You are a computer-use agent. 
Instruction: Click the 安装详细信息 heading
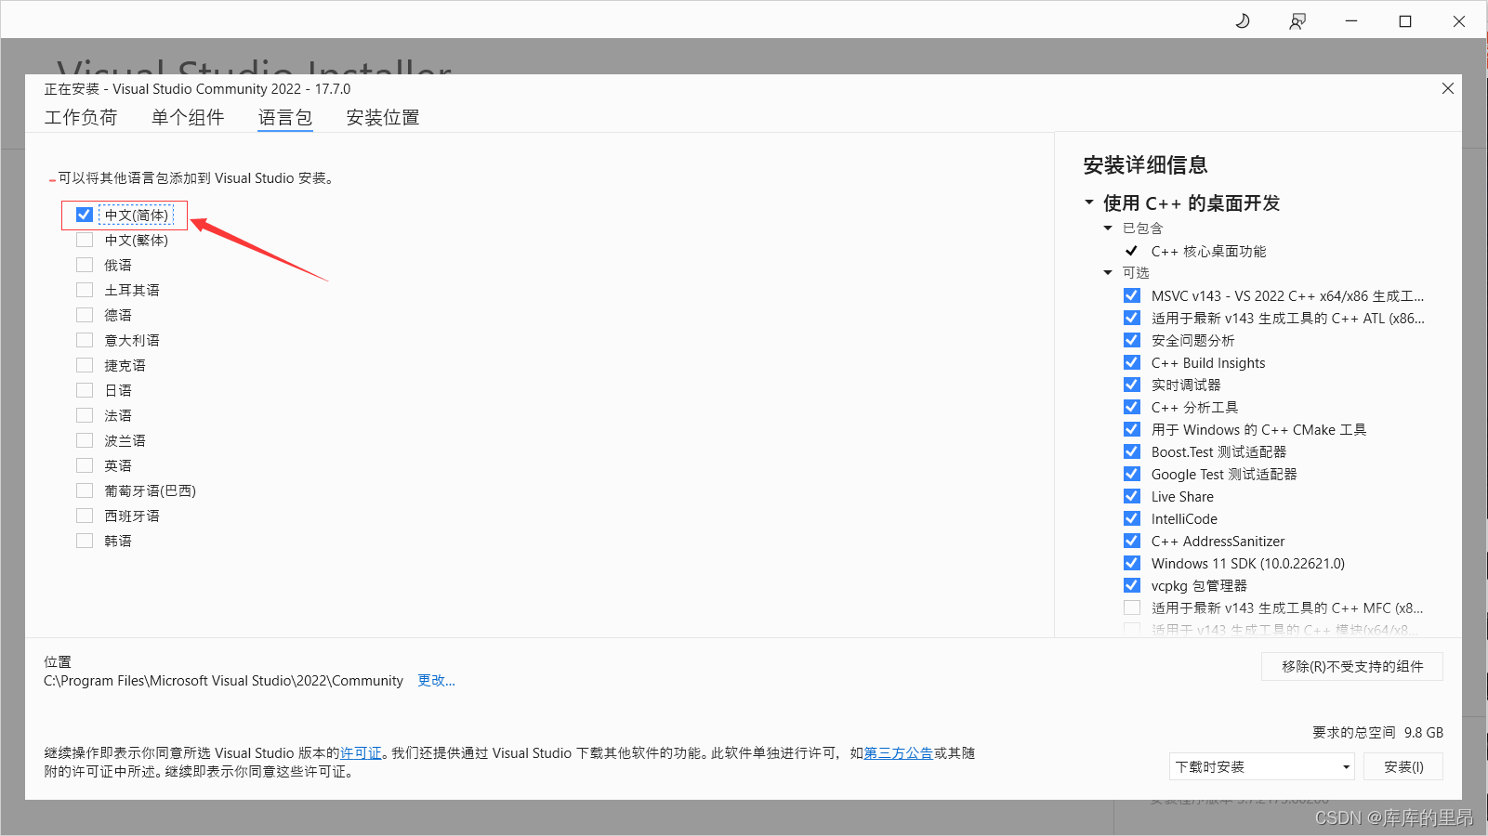(1145, 165)
